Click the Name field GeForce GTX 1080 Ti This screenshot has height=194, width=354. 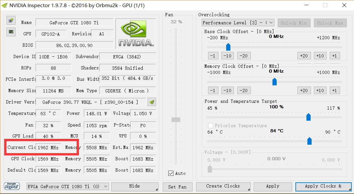74,23
